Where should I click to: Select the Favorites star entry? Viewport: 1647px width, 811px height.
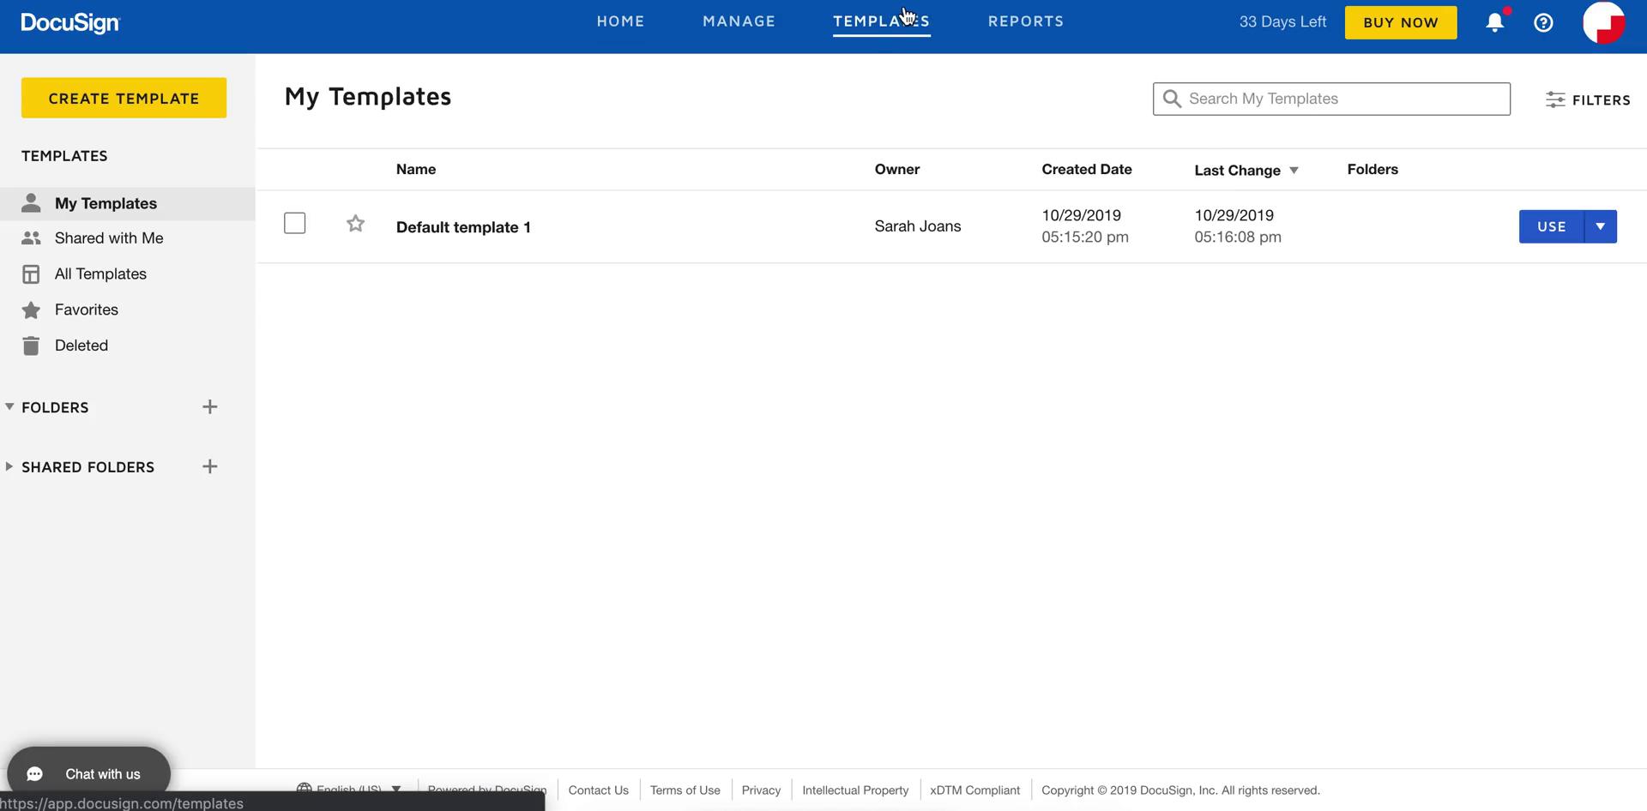click(32, 309)
